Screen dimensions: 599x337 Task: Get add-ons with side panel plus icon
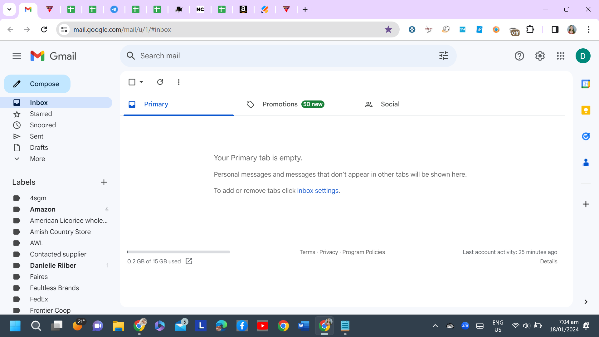click(586, 204)
